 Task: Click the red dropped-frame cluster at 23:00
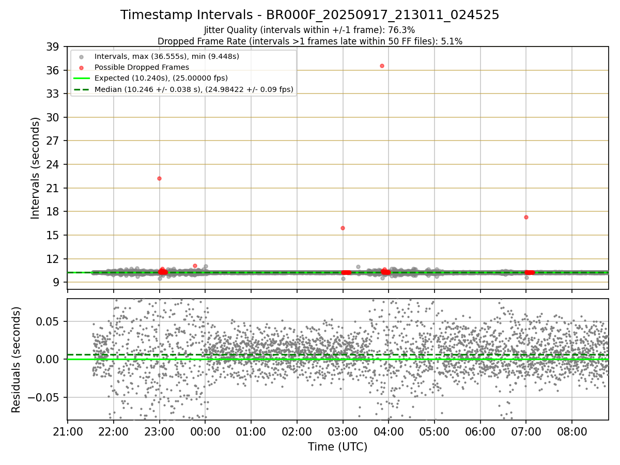pos(163,271)
